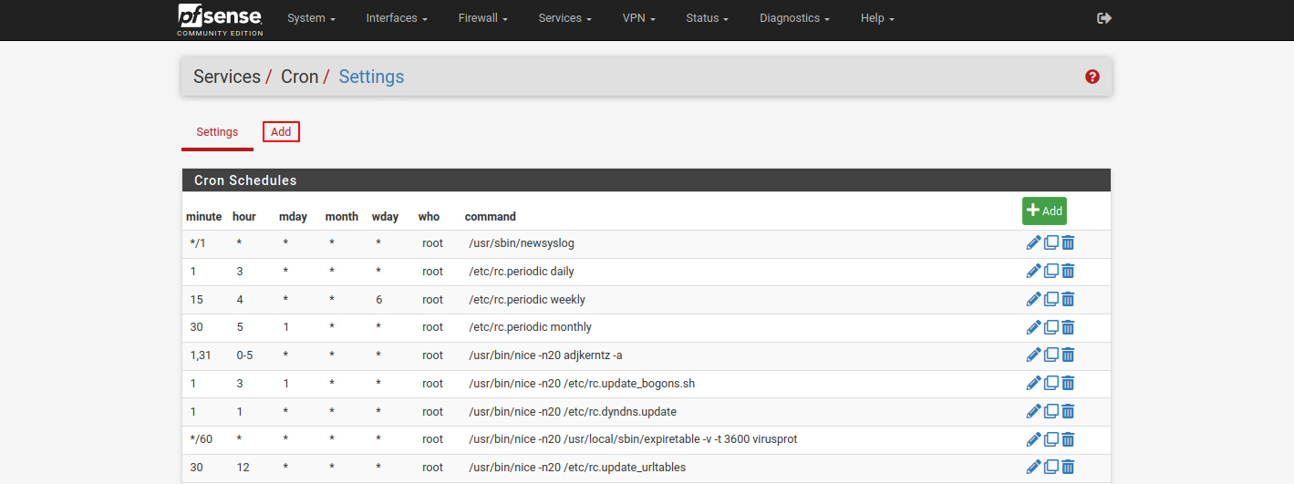Delete the expiretable virusprot cron job
This screenshot has height=484, width=1294.
point(1068,439)
